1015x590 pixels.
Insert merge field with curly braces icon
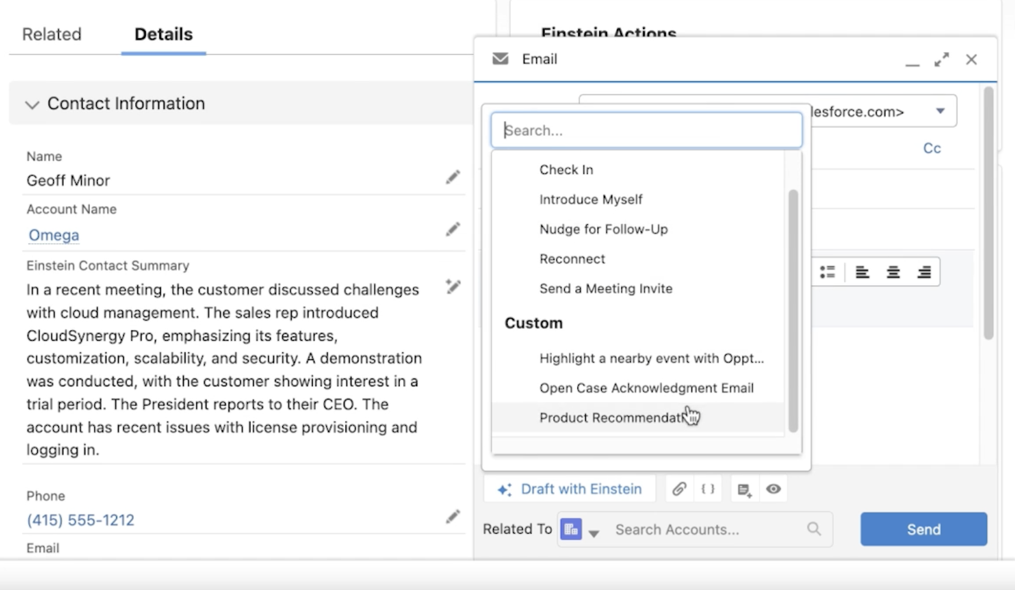707,489
